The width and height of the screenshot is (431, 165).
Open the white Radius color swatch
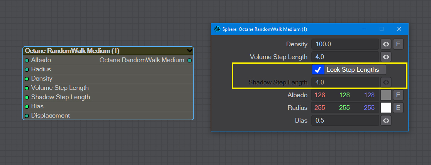pos(386,108)
